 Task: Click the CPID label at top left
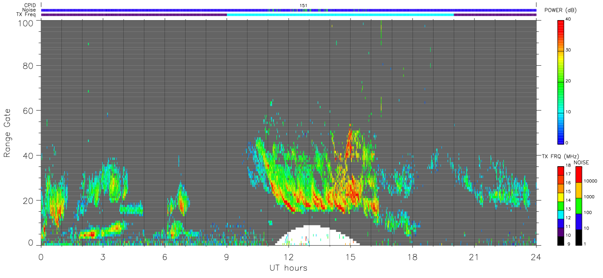(30, 5)
